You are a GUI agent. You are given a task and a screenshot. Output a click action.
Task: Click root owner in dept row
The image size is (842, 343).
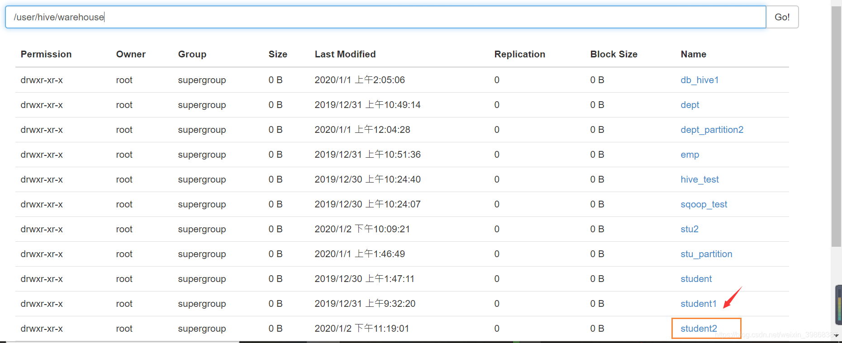point(124,105)
